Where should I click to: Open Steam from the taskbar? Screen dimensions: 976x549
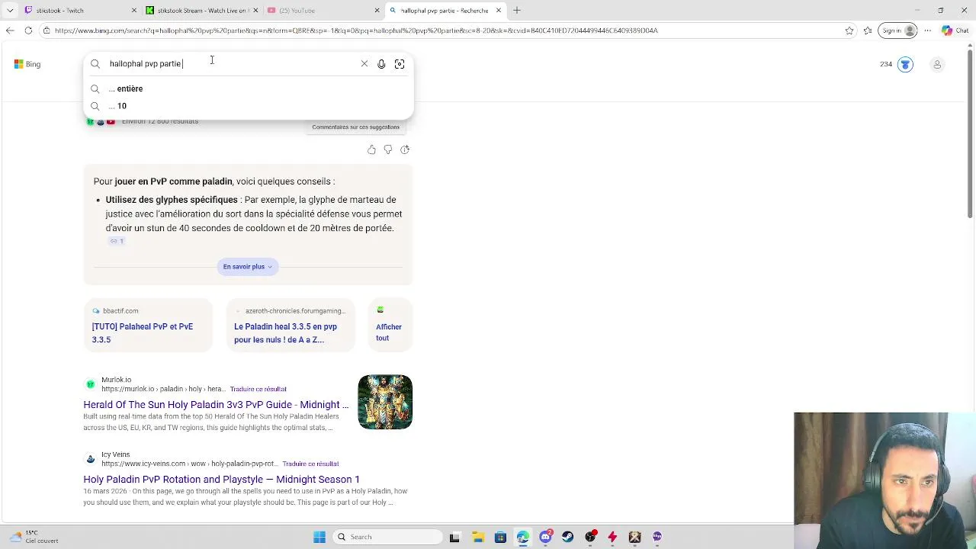point(567,537)
